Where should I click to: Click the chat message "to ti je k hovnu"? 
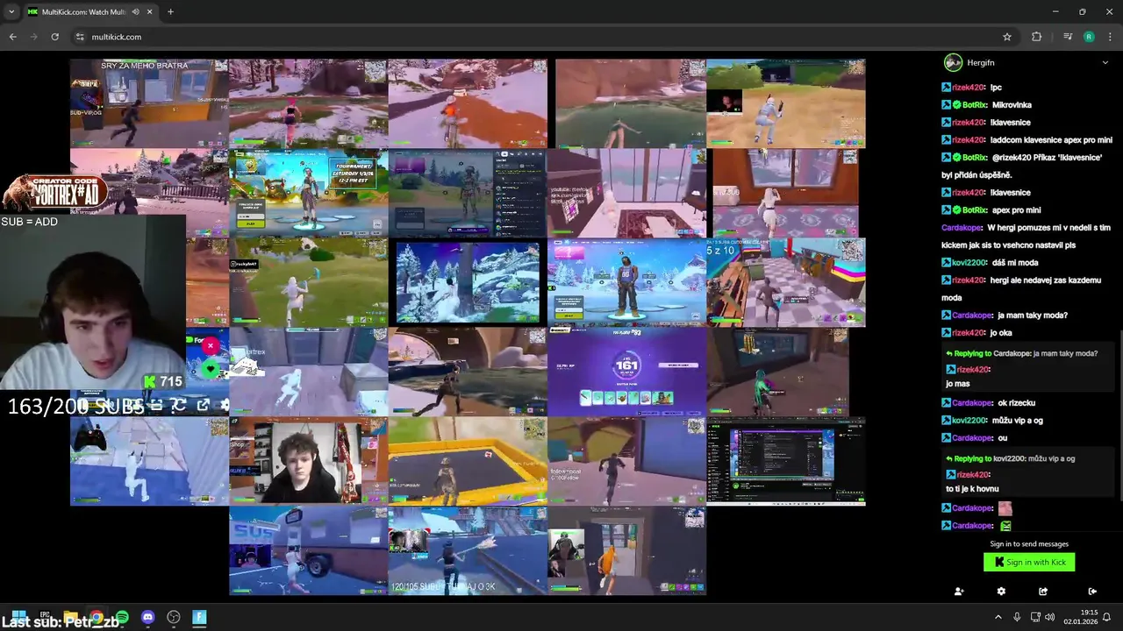tap(972, 489)
